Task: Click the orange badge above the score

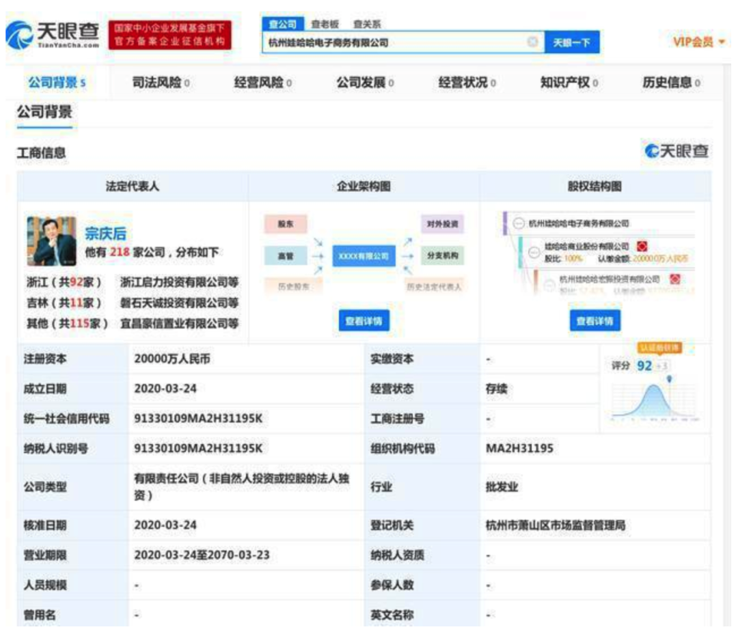Action: tap(659, 348)
